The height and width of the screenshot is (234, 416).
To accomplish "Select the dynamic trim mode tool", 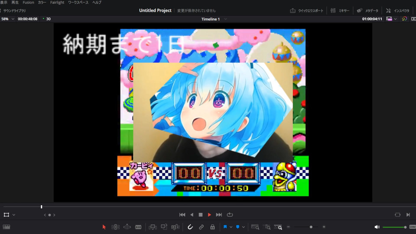I will click(127, 227).
